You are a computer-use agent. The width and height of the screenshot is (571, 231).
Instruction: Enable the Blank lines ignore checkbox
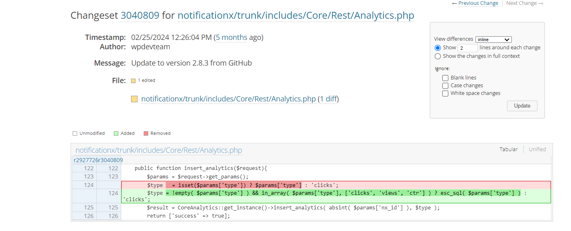coord(445,78)
